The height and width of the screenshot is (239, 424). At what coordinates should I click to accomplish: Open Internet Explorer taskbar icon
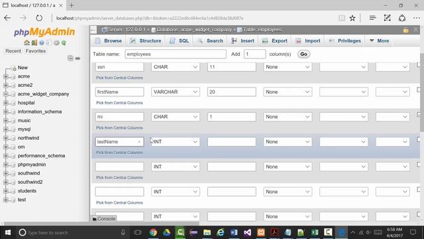[221, 232]
